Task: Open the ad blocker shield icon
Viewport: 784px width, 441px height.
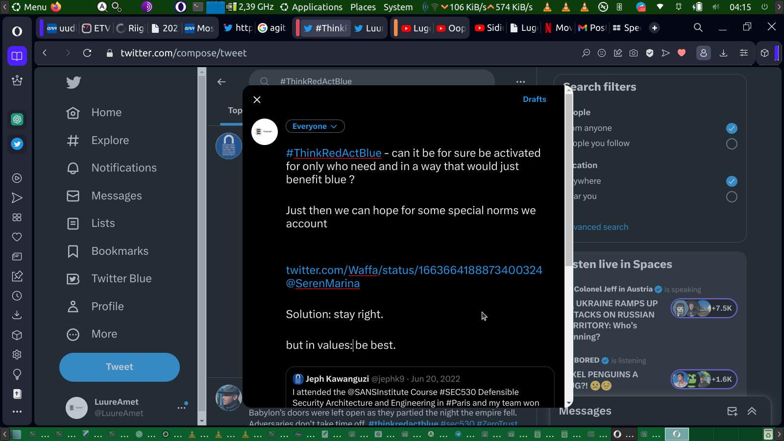Action: pos(650,53)
